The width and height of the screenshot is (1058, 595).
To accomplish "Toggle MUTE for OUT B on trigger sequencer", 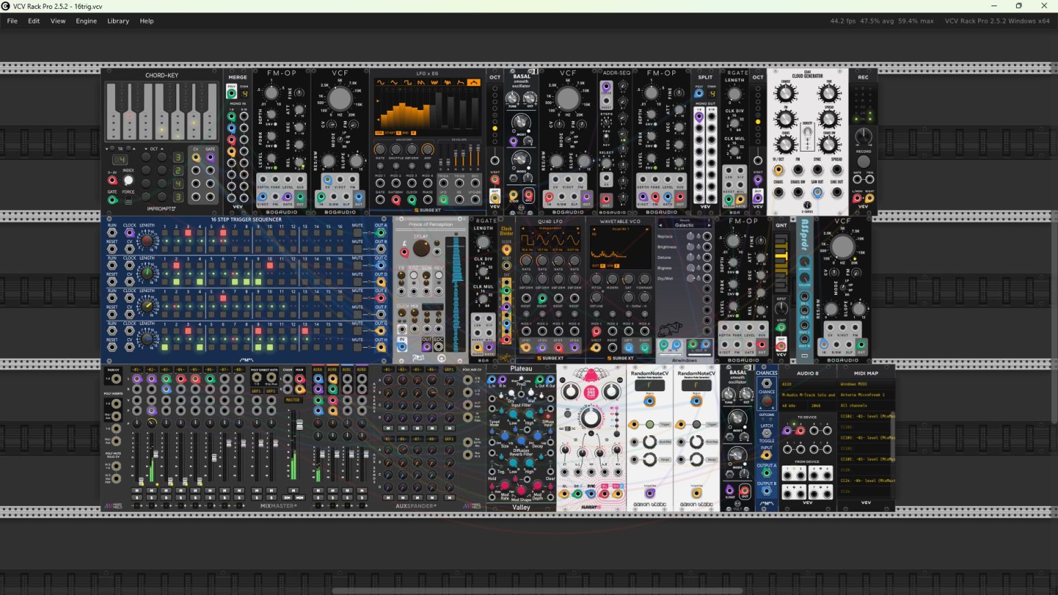I will point(357,249).
